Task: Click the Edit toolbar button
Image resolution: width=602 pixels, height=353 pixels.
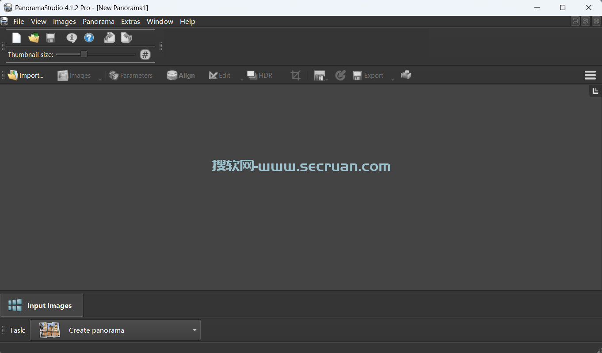Action: click(x=220, y=76)
